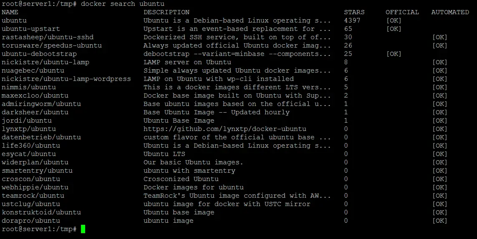Select the NAME column header
Viewport: 477px width, 239px height.
[10, 12]
